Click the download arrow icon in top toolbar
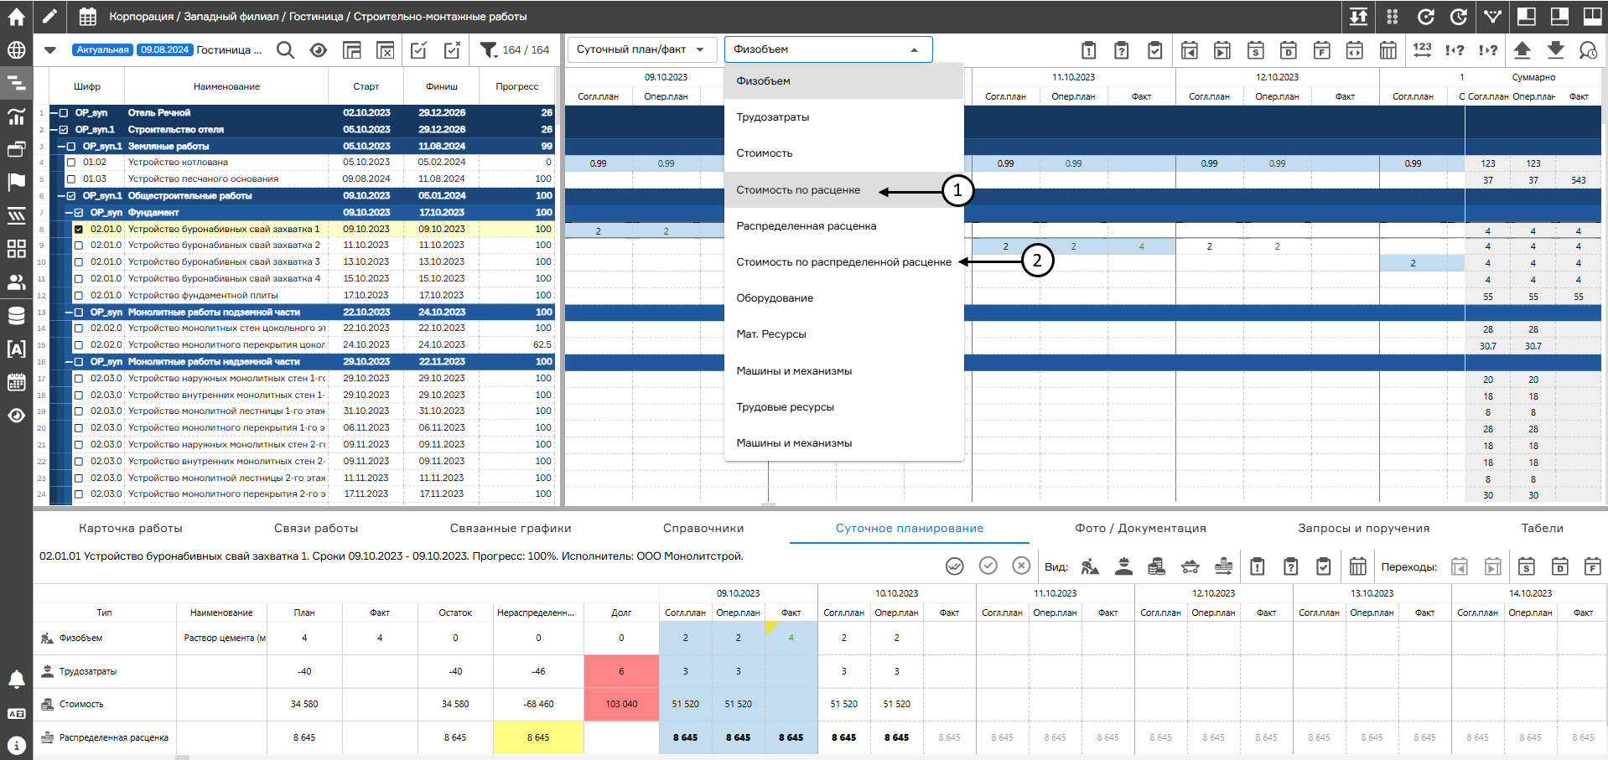Image resolution: width=1608 pixels, height=760 pixels. 1555,50
